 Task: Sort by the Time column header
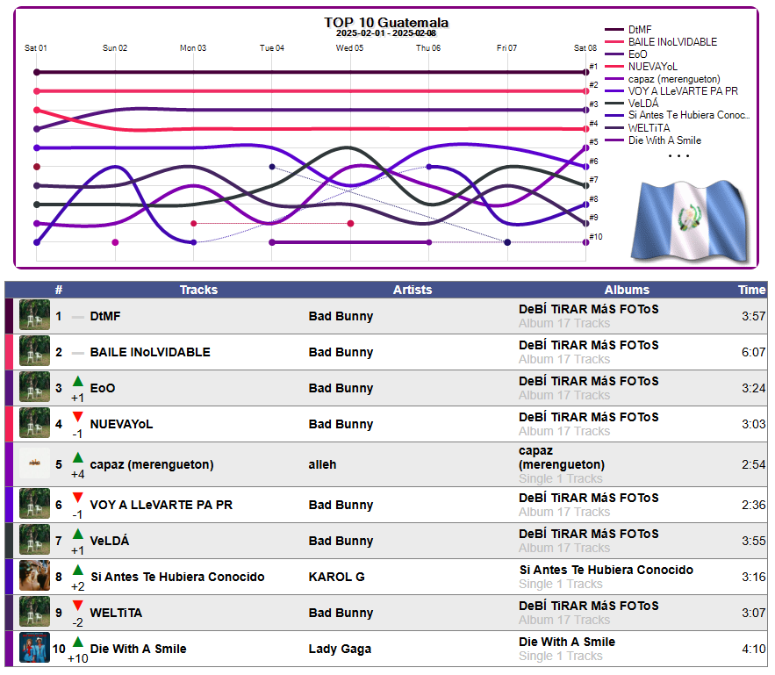pyautogui.click(x=752, y=290)
